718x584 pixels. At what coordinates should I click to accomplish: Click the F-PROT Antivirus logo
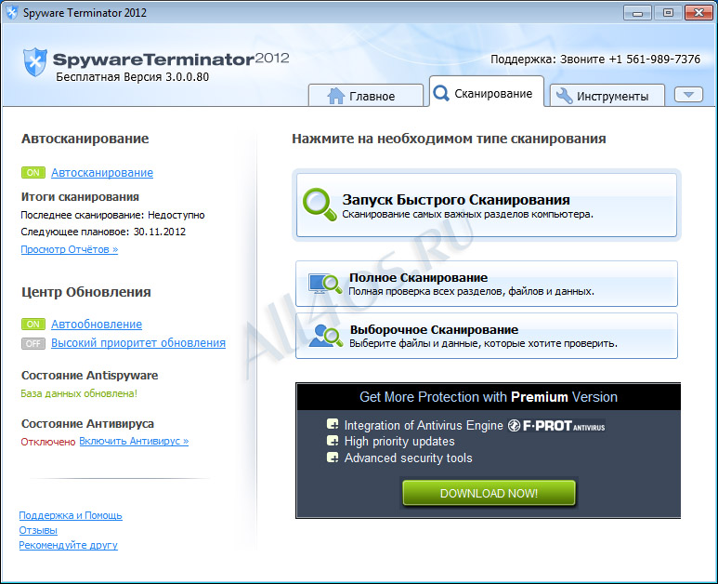(x=556, y=426)
